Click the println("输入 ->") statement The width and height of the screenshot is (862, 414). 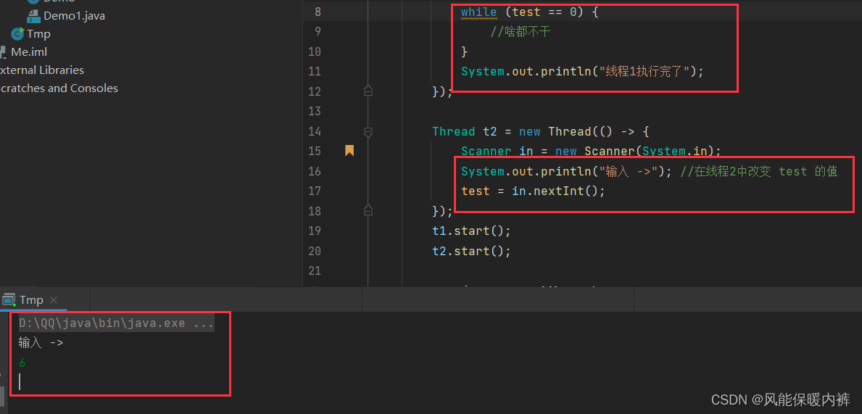click(x=566, y=172)
